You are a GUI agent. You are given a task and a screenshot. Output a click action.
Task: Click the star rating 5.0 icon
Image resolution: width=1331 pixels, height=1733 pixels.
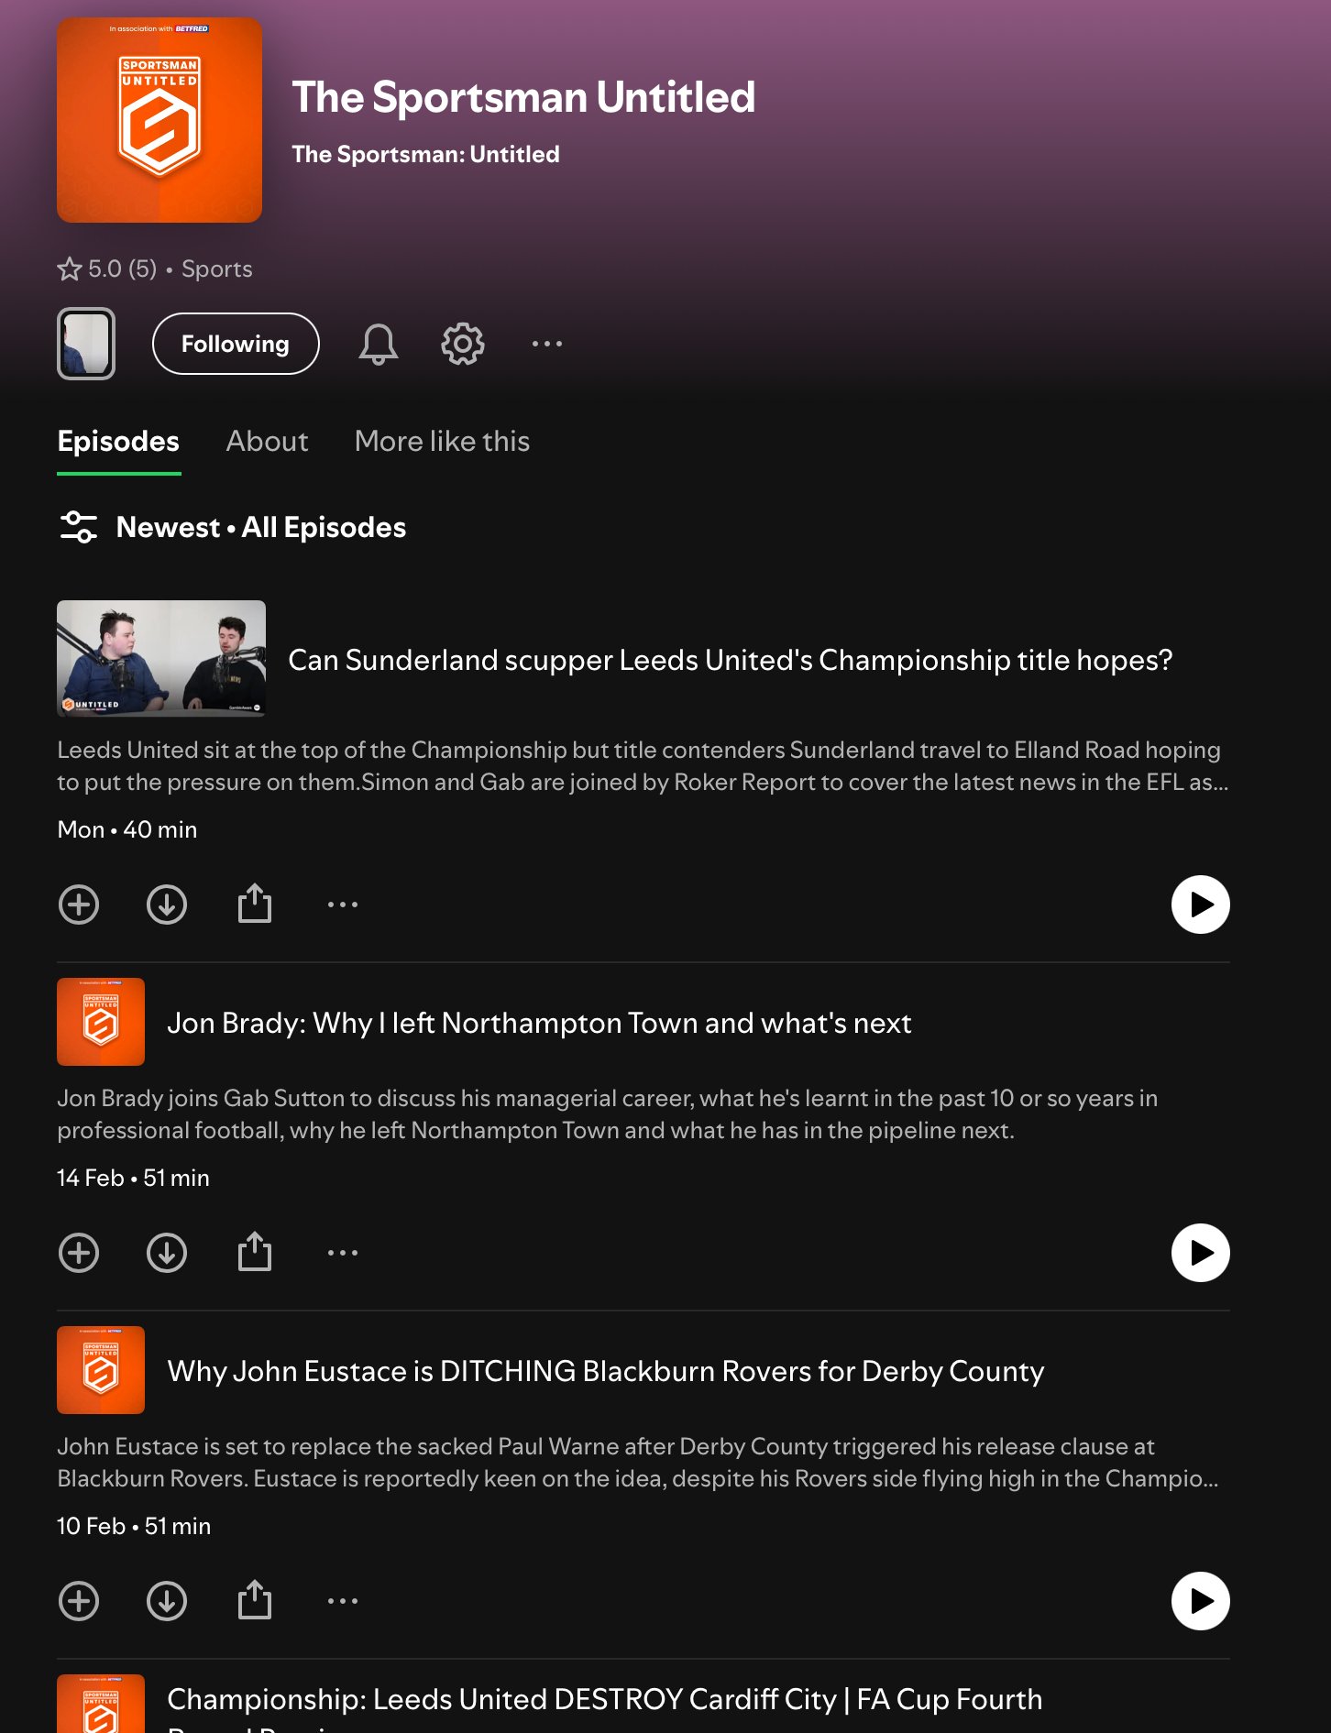[70, 269]
